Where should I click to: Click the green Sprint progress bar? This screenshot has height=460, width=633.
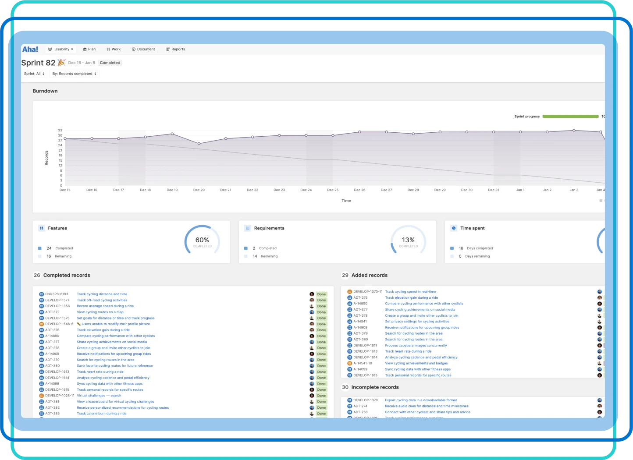[x=570, y=117]
